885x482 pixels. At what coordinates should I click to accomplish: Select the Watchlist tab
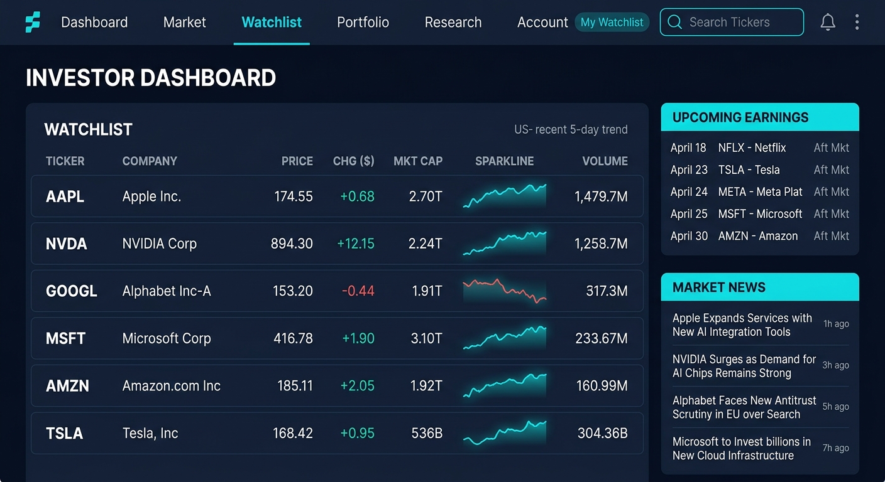tap(272, 23)
